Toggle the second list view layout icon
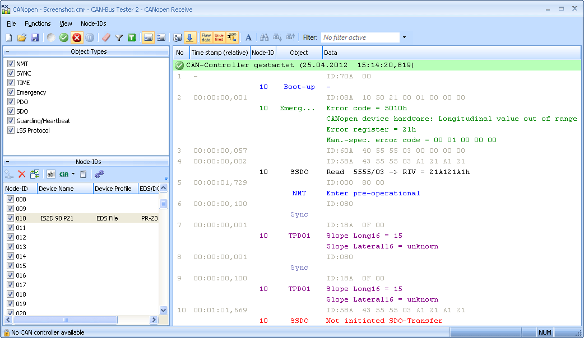This screenshot has height=338, width=584. tap(161, 37)
